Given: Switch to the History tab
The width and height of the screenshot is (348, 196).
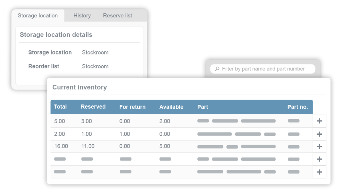Looking at the screenshot, I should point(82,15).
